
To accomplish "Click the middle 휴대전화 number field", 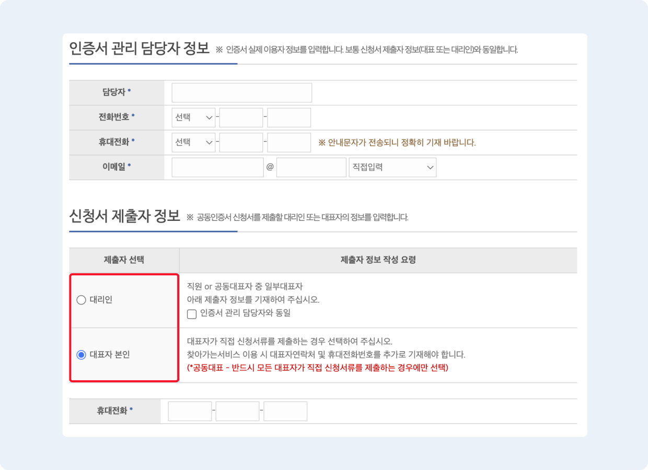I will click(x=241, y=142).
